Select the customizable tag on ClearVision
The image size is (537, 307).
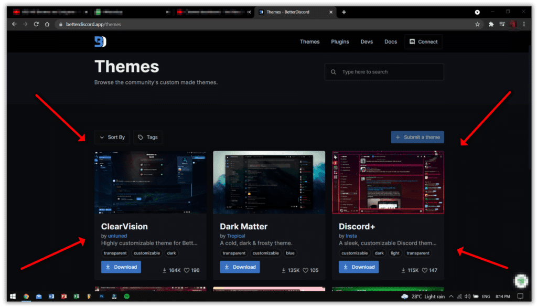pos(147,253)
